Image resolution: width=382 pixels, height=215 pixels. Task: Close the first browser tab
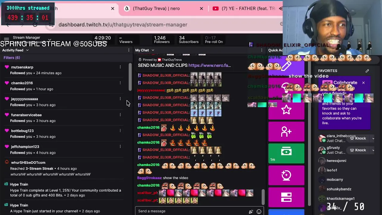point(113,8)
